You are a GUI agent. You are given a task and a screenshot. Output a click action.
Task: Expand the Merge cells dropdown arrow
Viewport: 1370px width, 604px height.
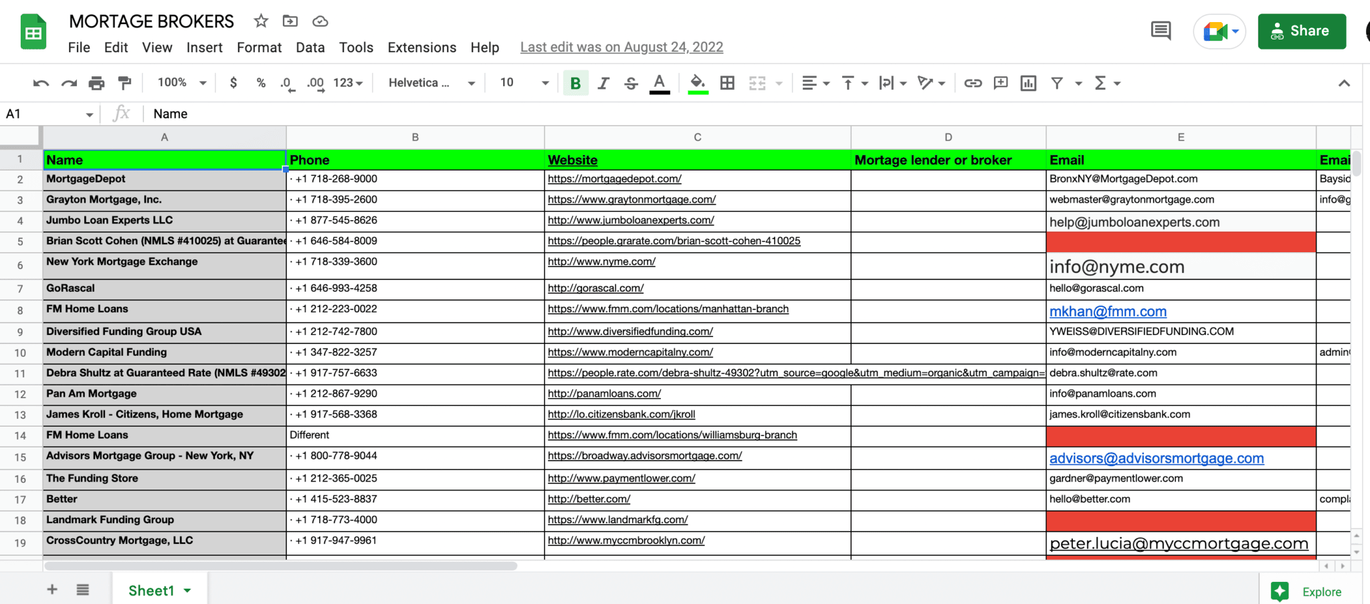coord(779,84)
